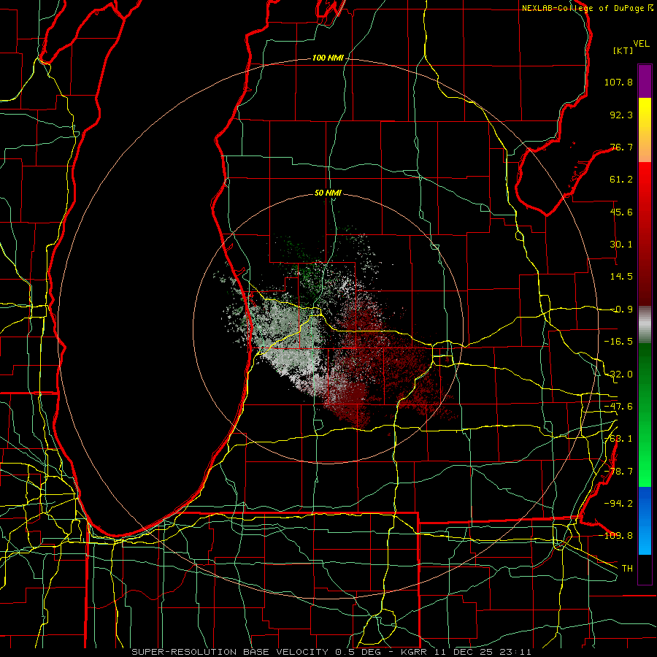The image size is (657, 657).
Task: Select the 30.1 legend value
Action: 621,245
